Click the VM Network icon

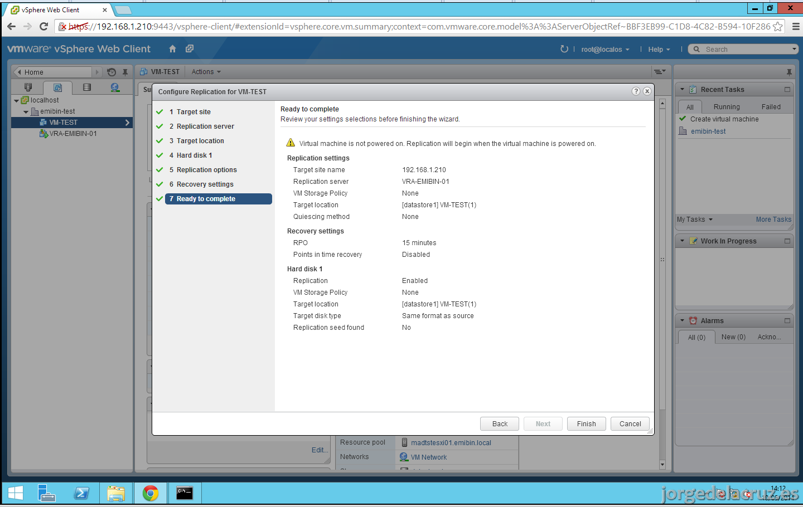pyautogui.click(x=404, y=457)
